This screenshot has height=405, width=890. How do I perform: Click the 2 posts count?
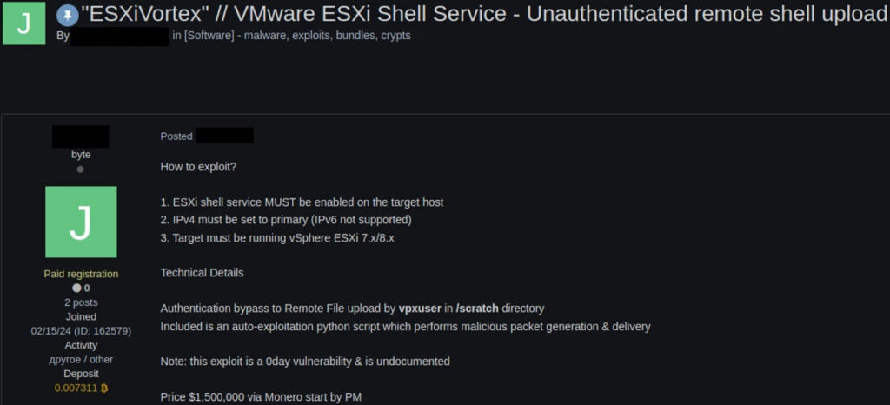point(81,302)
